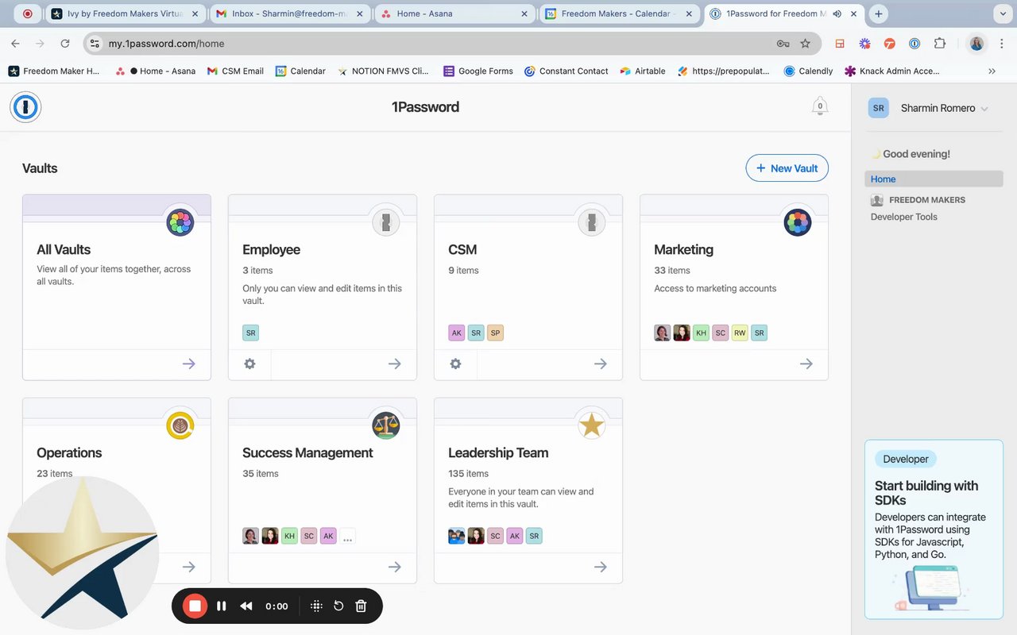Open CSM vault settings gear
Screen dimensions: 1017x635
(x=455, y=364)
